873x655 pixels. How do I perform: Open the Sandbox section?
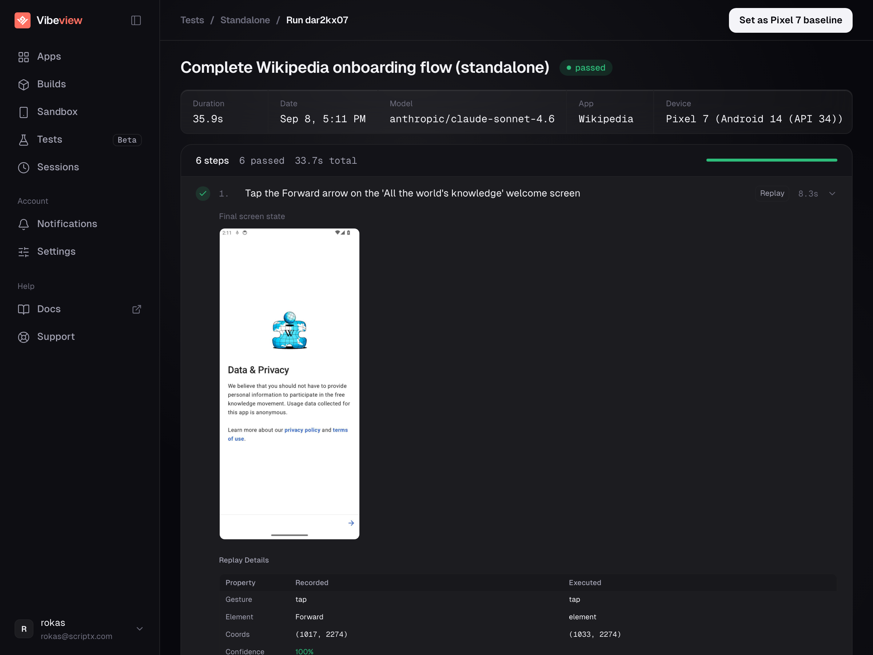tap(57, 112)
